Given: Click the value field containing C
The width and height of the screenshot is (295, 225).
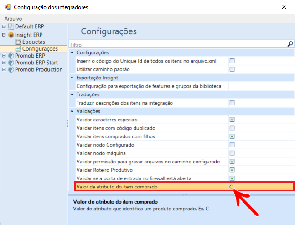Looking at the screenshot, I should 261,187.
